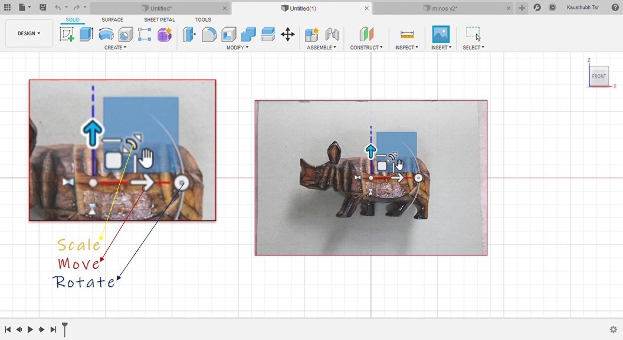The width and height of the screenshot is (623, 340).
Task: Click the horizontal move arrow on rhino canvas
Action: 397,178
